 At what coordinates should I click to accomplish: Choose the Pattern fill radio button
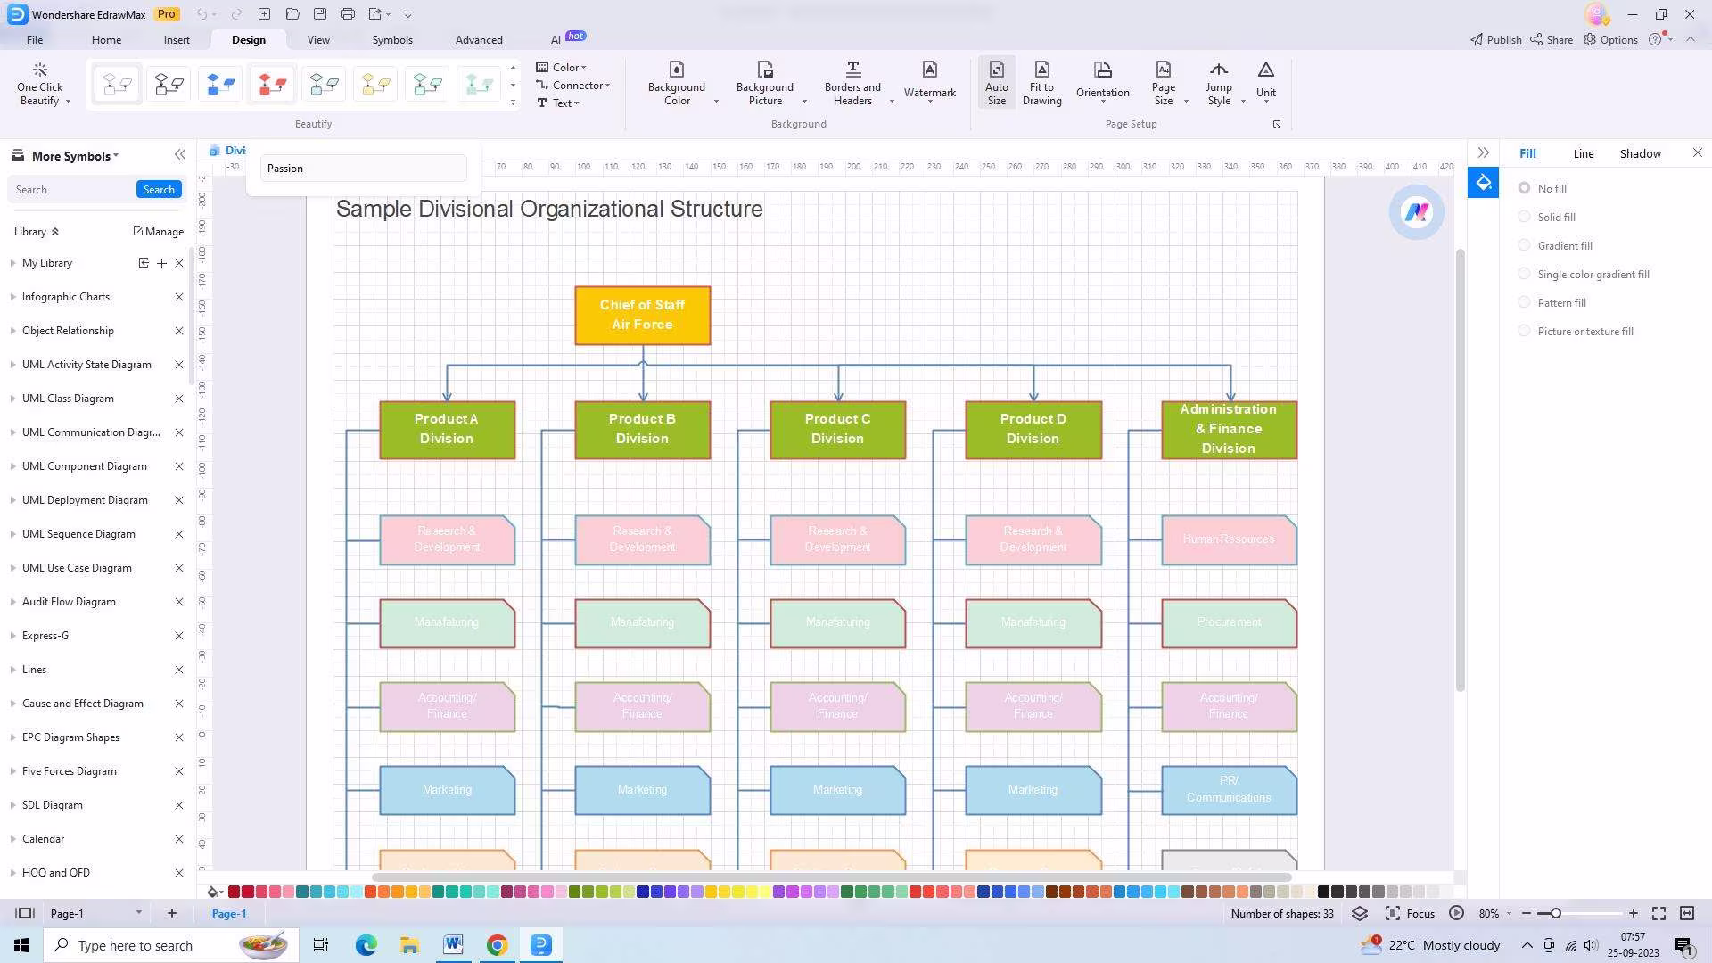pos(1524,302)
